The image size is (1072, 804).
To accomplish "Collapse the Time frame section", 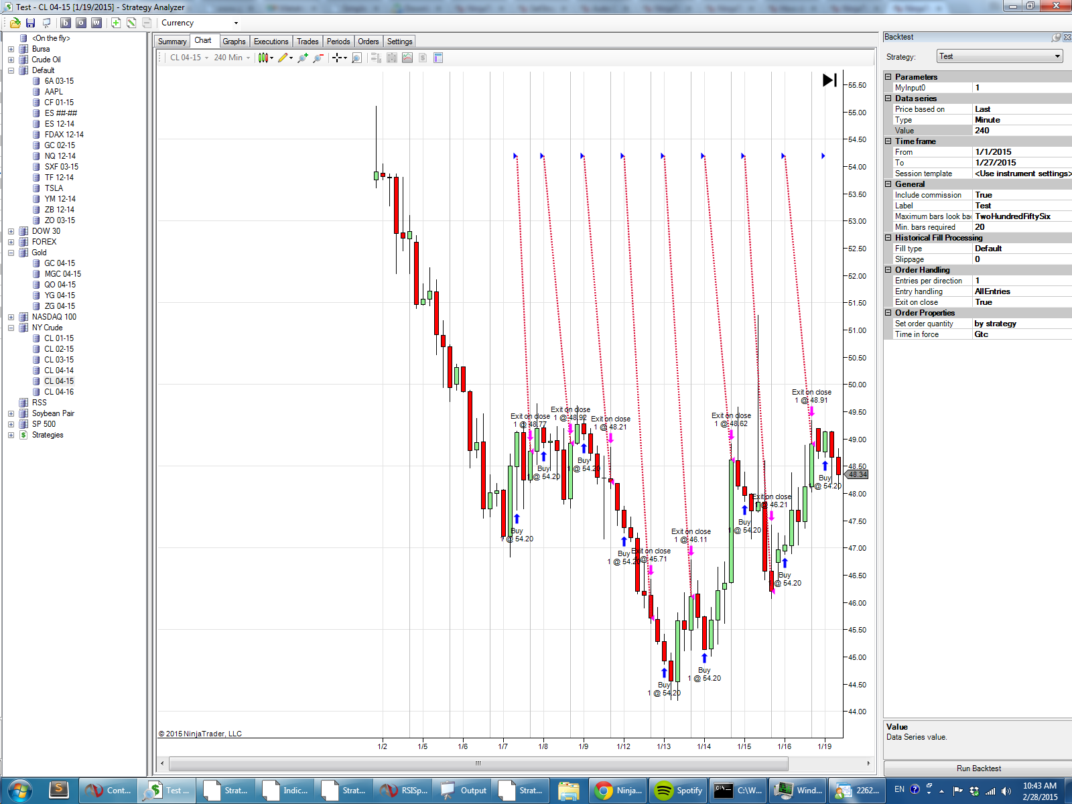I will (888, 141).
